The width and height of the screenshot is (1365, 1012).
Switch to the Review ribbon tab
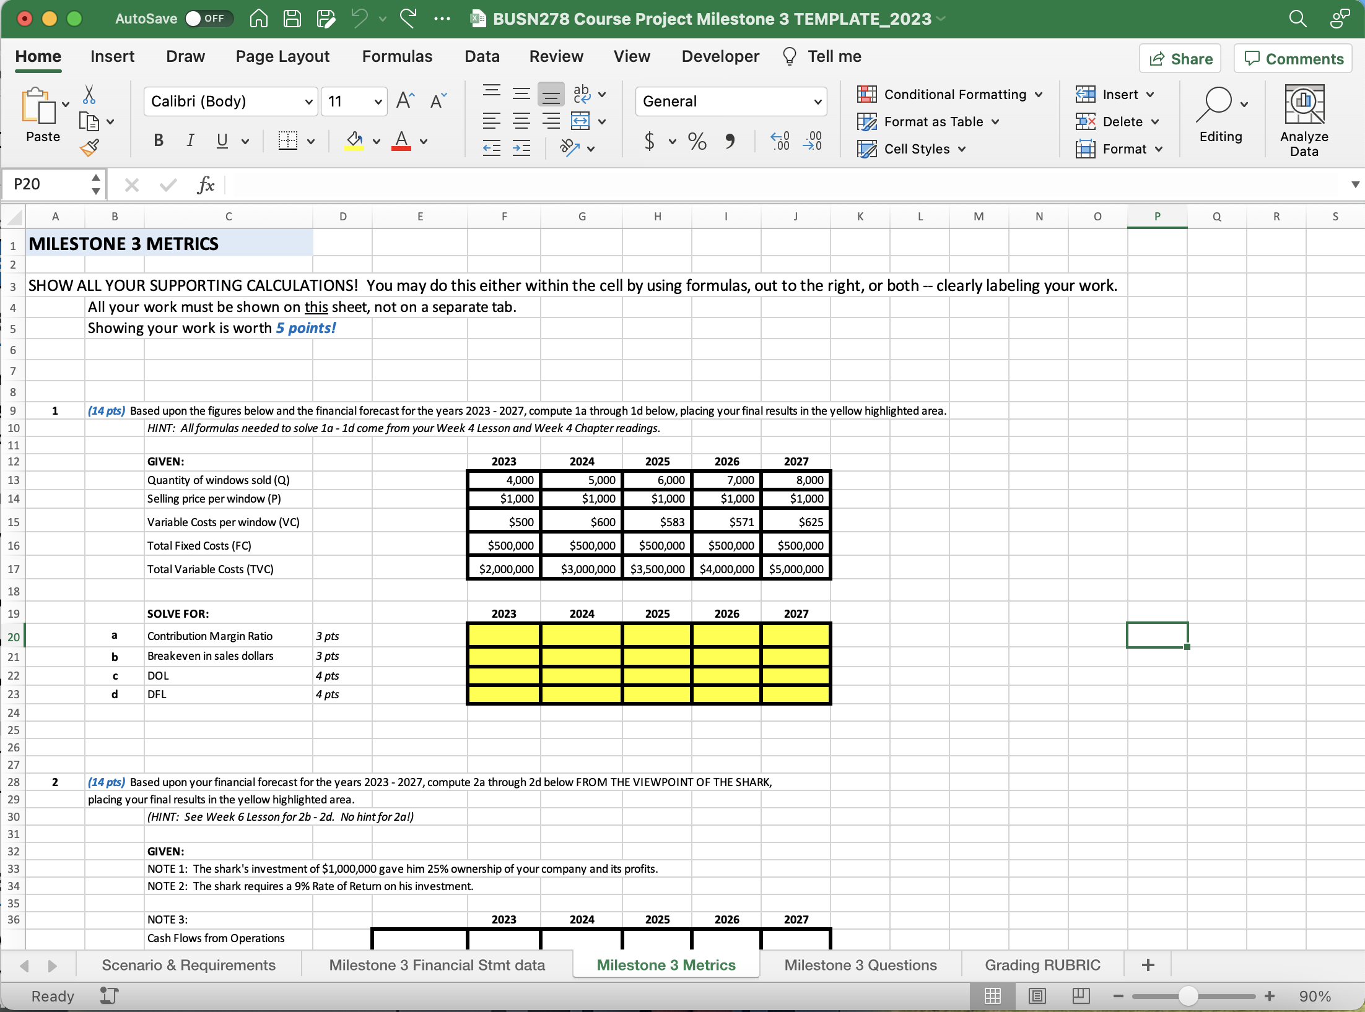click(556, 56)
